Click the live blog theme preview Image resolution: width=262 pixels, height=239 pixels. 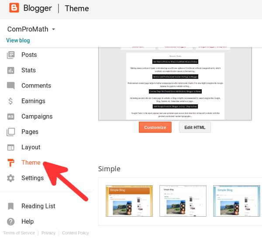click(x=175, y=84)
